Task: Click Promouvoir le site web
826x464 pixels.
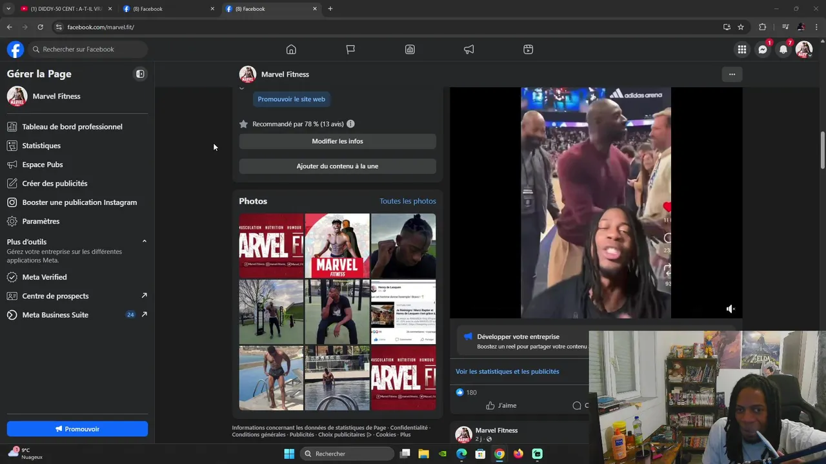Action: (x=291, y=99)
